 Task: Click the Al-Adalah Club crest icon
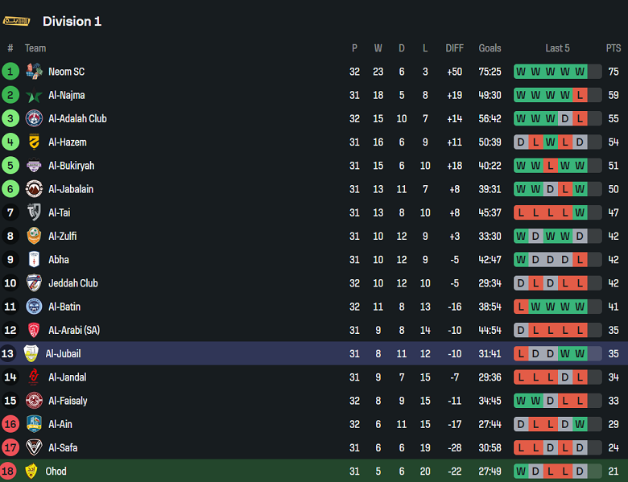(x=34, y=119)
